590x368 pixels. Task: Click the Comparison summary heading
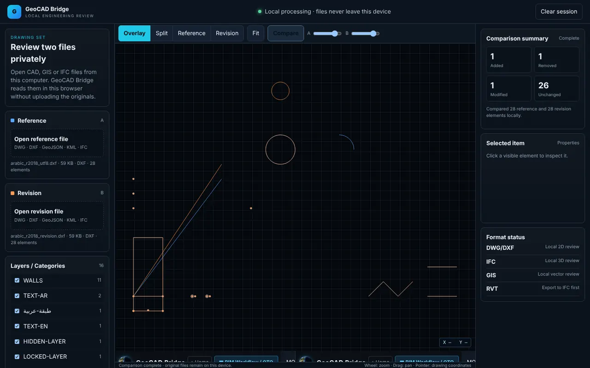point(517,39)
